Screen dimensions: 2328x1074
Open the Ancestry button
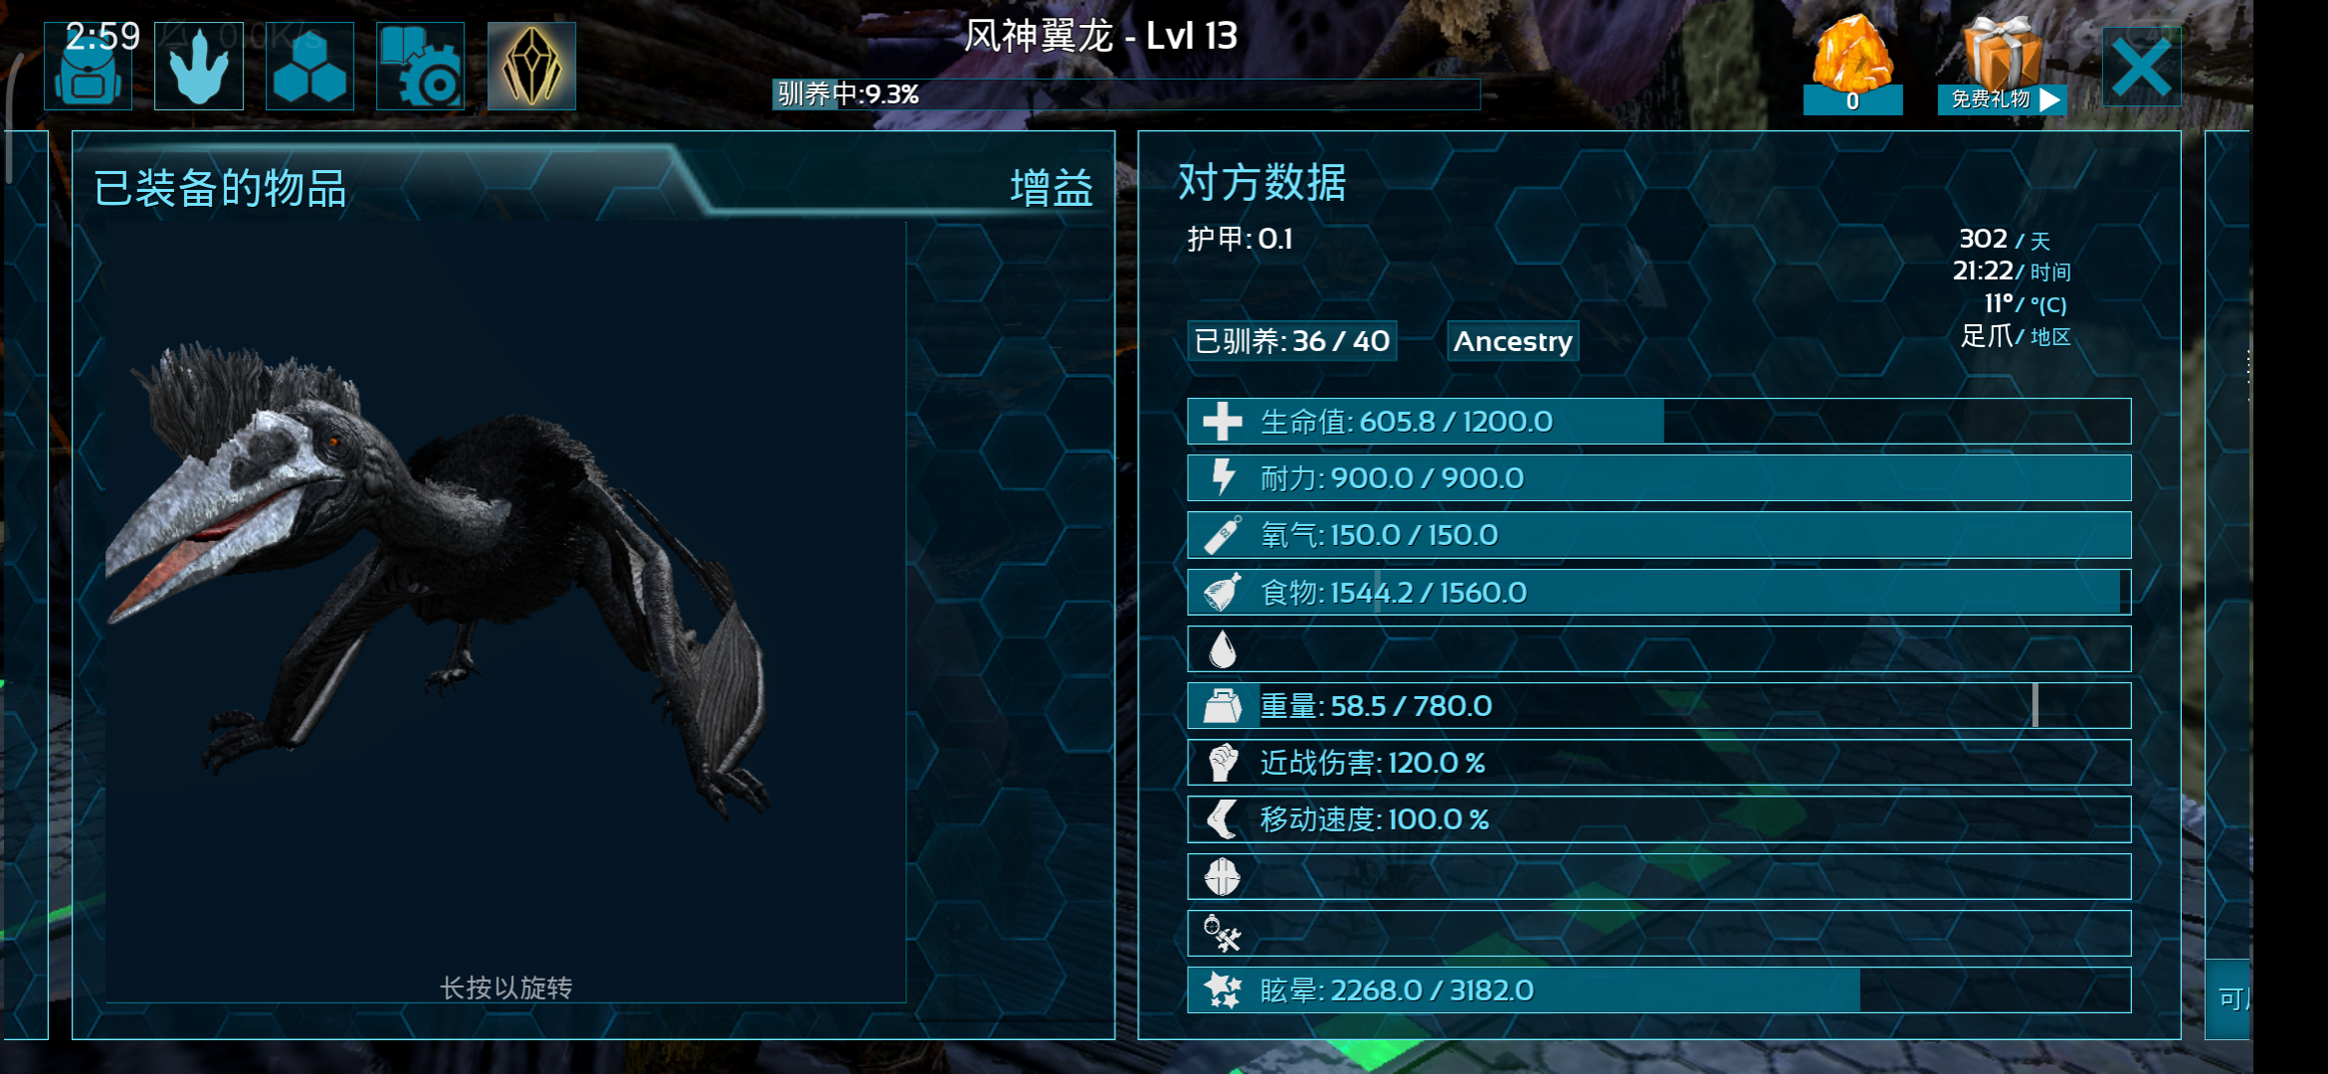[1512, 341]
